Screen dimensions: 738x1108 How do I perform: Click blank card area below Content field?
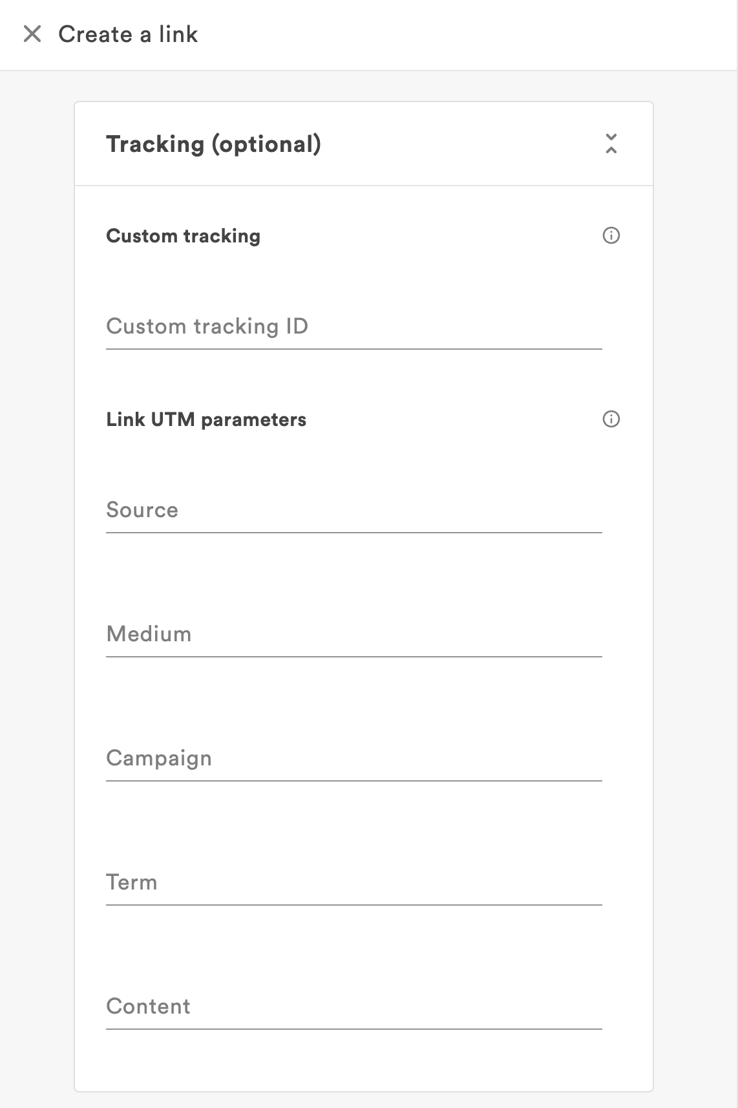362,1060
